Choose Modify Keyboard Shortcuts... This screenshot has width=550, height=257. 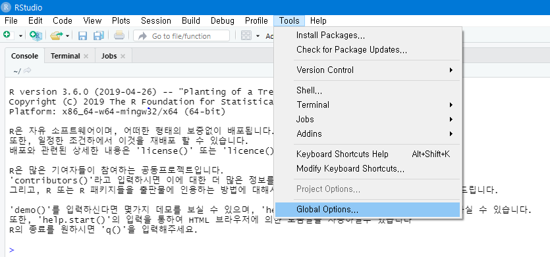pyautogui.click(x=368, y=169)
